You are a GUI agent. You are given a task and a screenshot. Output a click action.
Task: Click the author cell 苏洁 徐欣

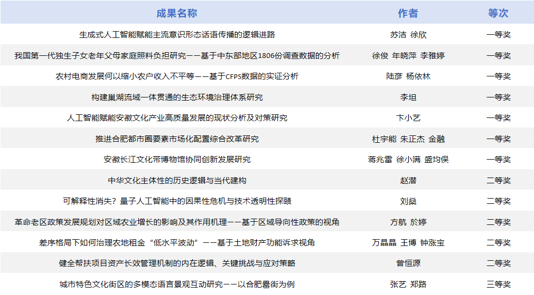pos(408,35)
